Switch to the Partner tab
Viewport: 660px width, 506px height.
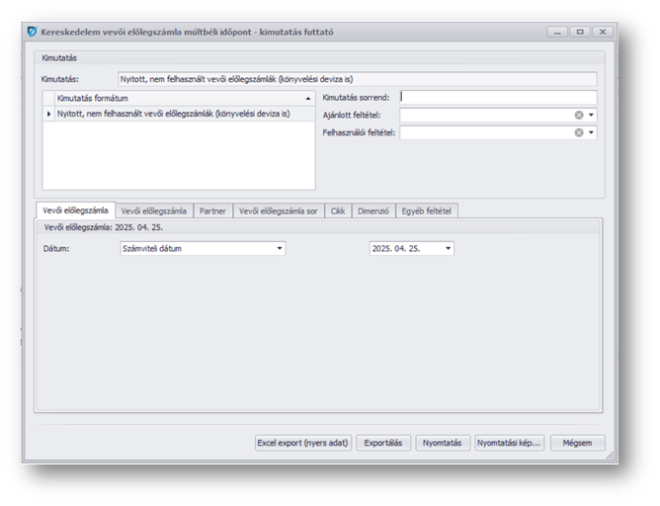coord(212,211)
